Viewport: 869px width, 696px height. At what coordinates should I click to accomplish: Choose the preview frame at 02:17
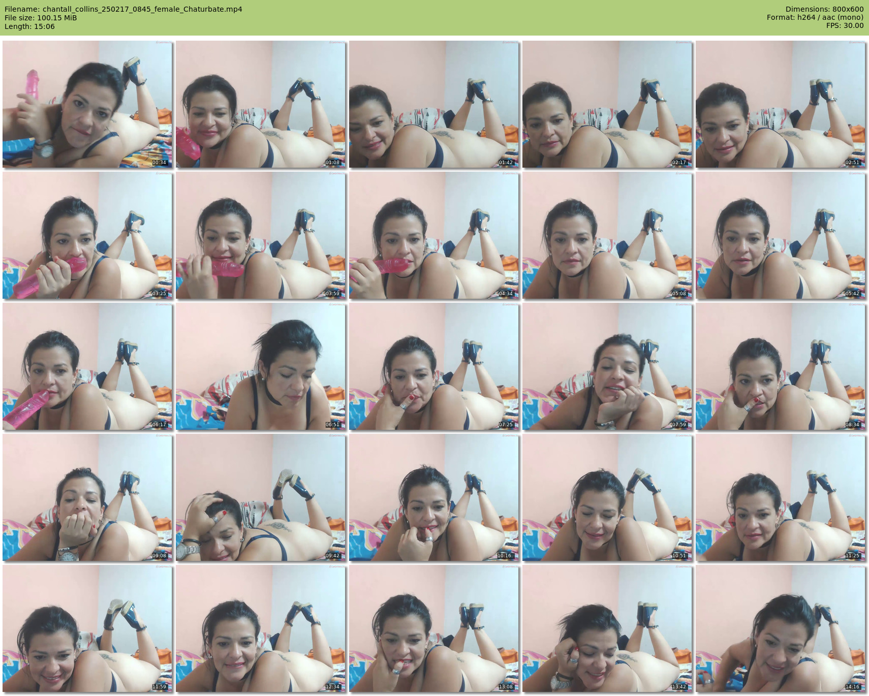click(x=607, y=104)
